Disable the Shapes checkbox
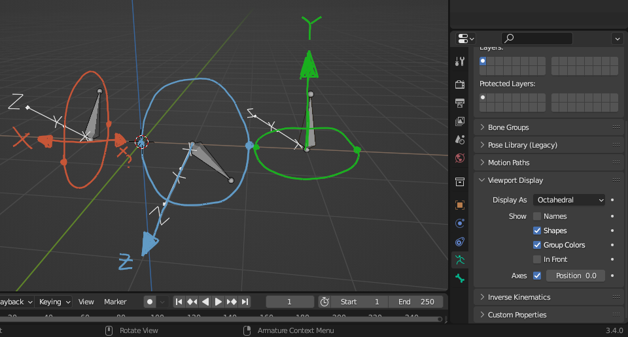The width and height of the screenshot is (628, 337). coord(537,231)
